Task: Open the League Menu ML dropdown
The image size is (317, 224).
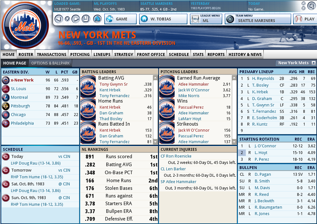Action: pos(206,19)
